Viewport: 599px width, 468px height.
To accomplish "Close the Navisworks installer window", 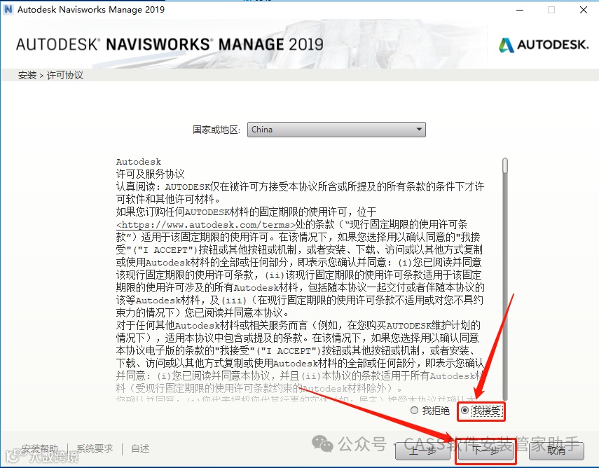I will (x=584, y=10).
